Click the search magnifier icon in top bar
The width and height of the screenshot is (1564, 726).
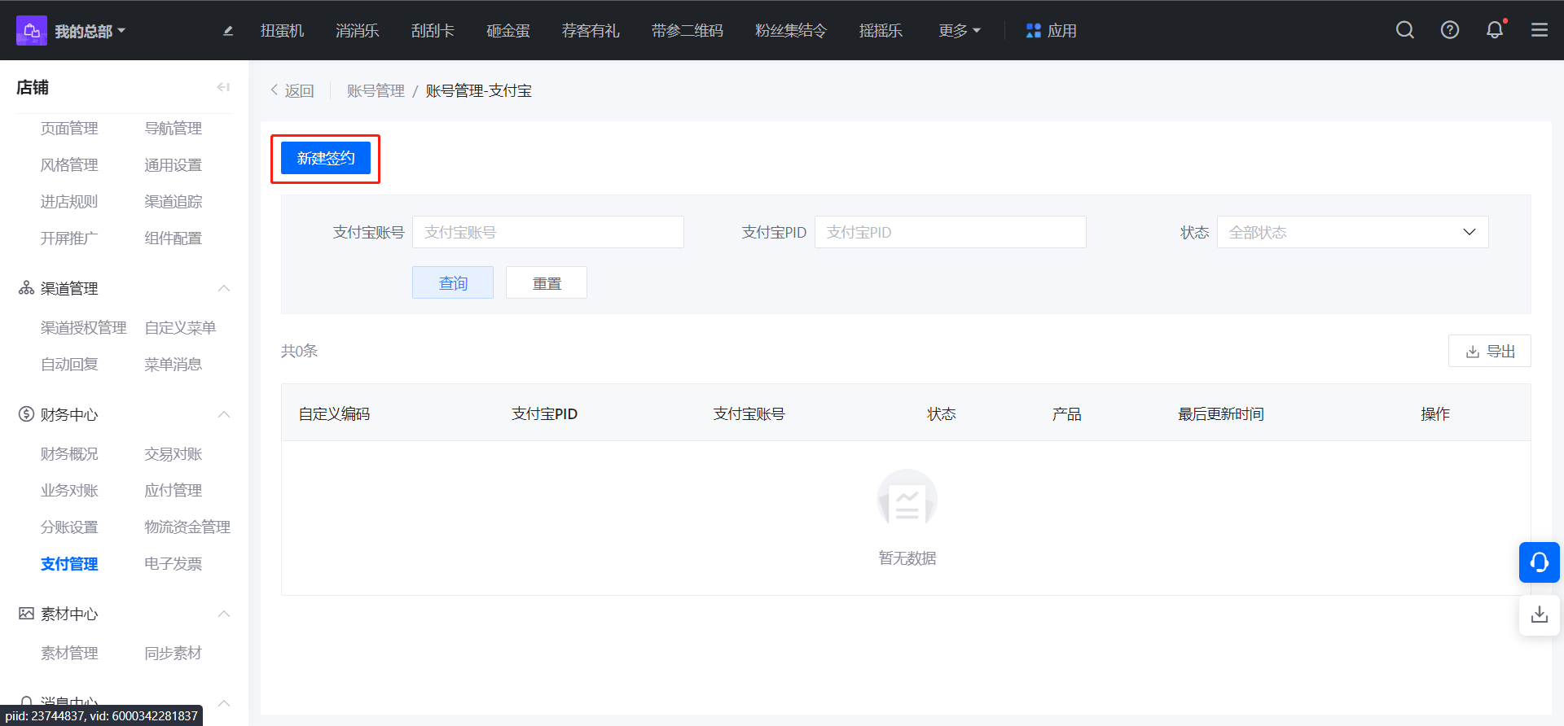tap(1404, 30)
